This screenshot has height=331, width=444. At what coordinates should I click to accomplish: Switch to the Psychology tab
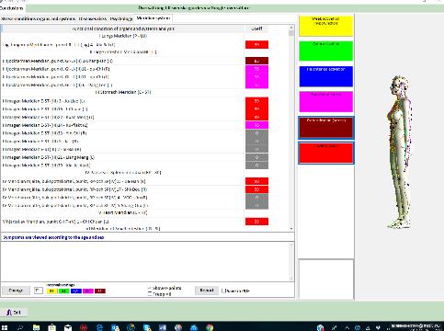(121, 18)
